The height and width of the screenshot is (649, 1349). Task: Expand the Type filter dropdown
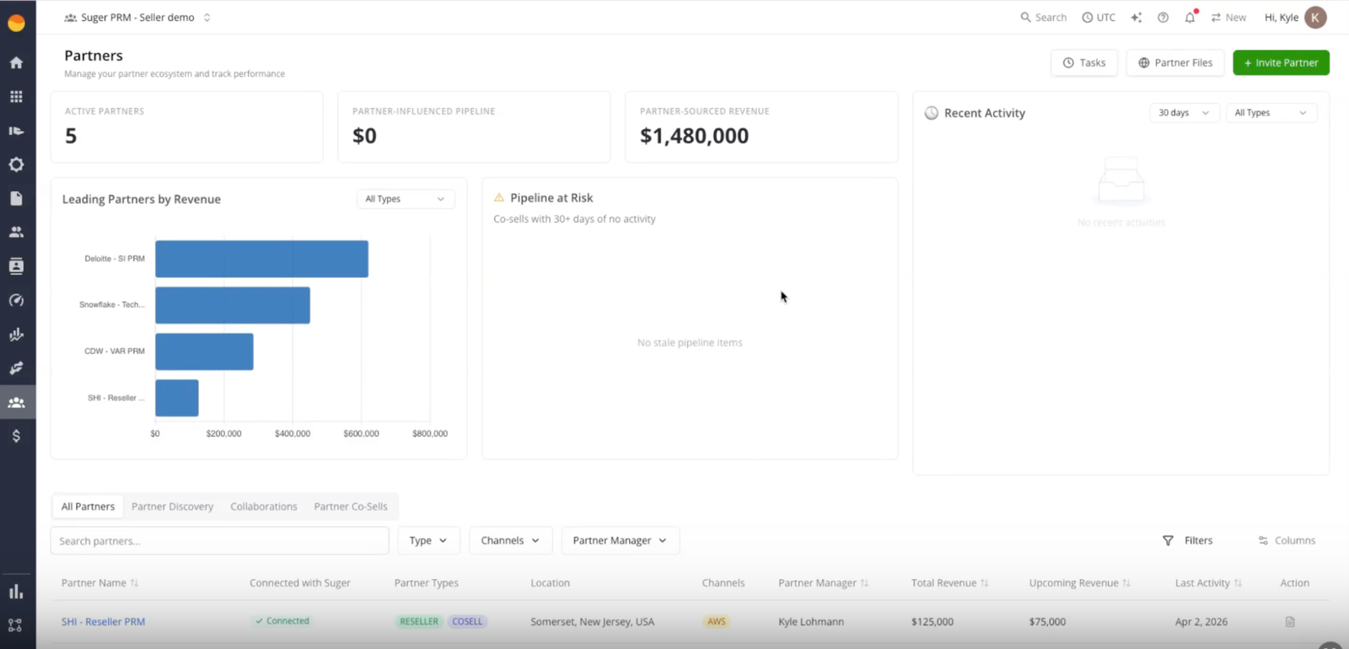pos(428,540)
